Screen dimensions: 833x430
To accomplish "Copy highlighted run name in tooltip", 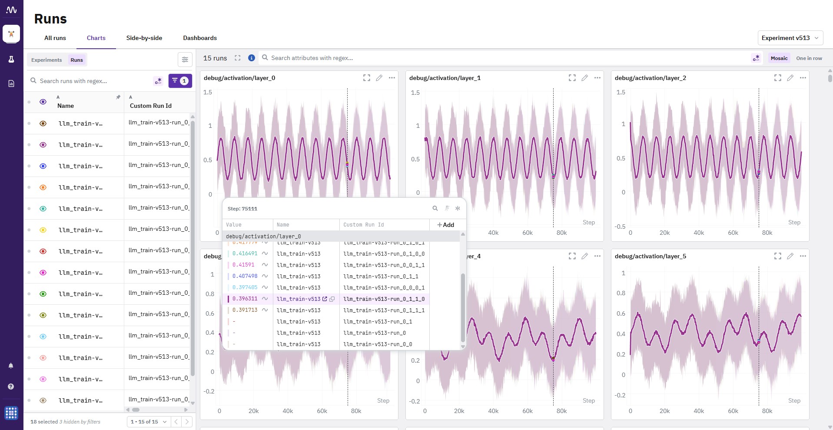I will coord(332,299).
